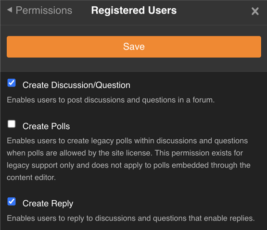The width and height of the screenshot is (267, 230).
Task: Click the Create Reply label text
Action: pyautogui.click(x=48, y=204)
